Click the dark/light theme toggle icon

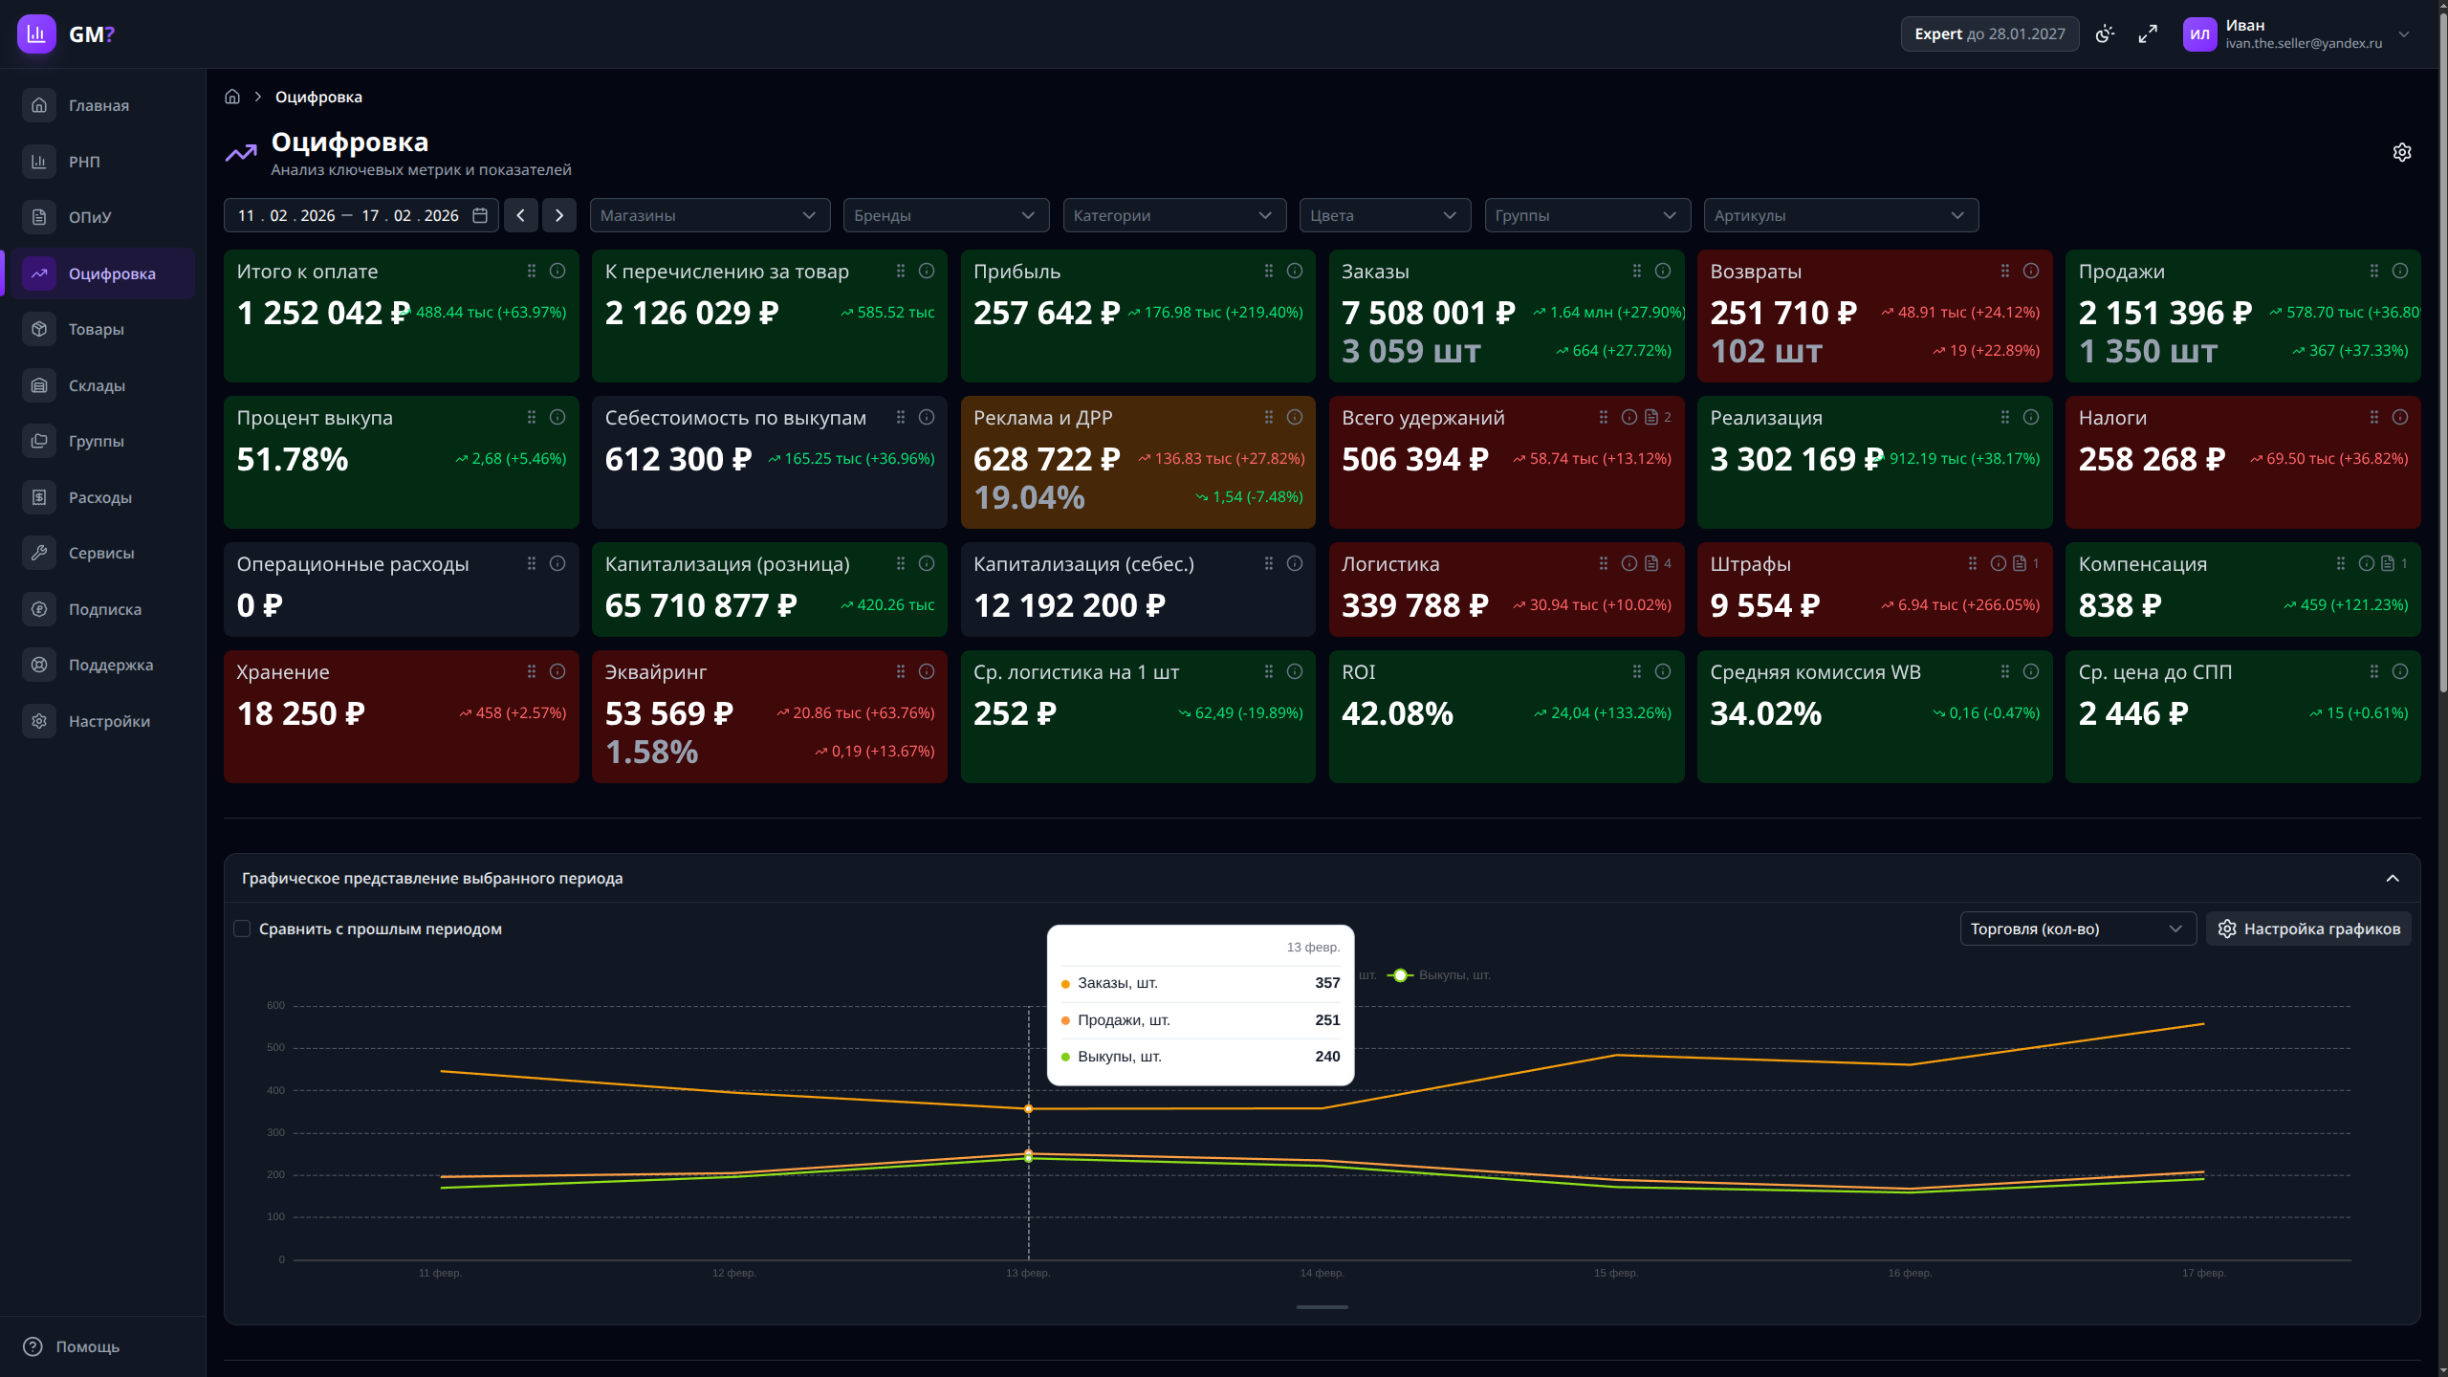[2105, 34]
